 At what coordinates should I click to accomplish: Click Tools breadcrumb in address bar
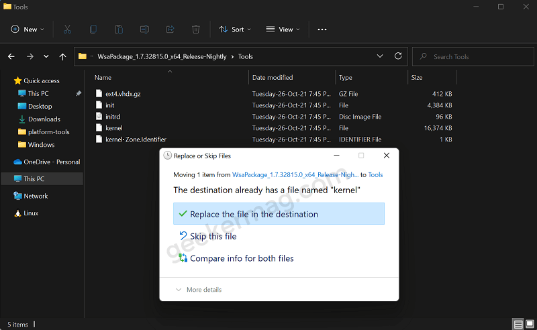[246, 56]
